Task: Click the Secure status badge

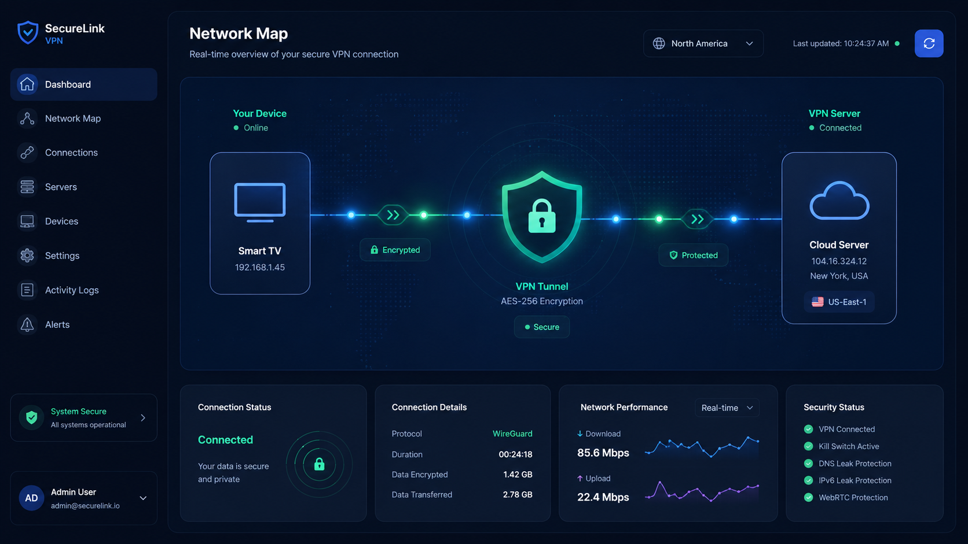Action: (542, 327)
